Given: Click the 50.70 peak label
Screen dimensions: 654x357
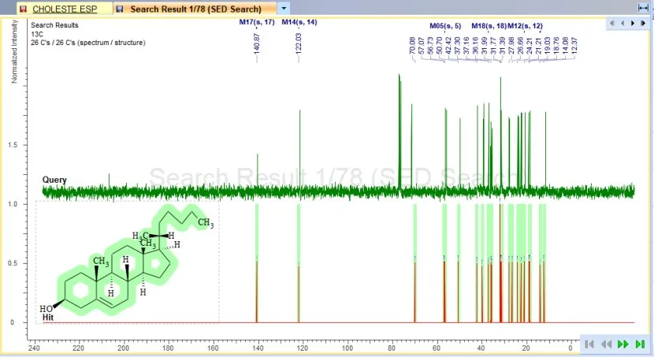Looking at the screenshot, I should tap(439, 46).
